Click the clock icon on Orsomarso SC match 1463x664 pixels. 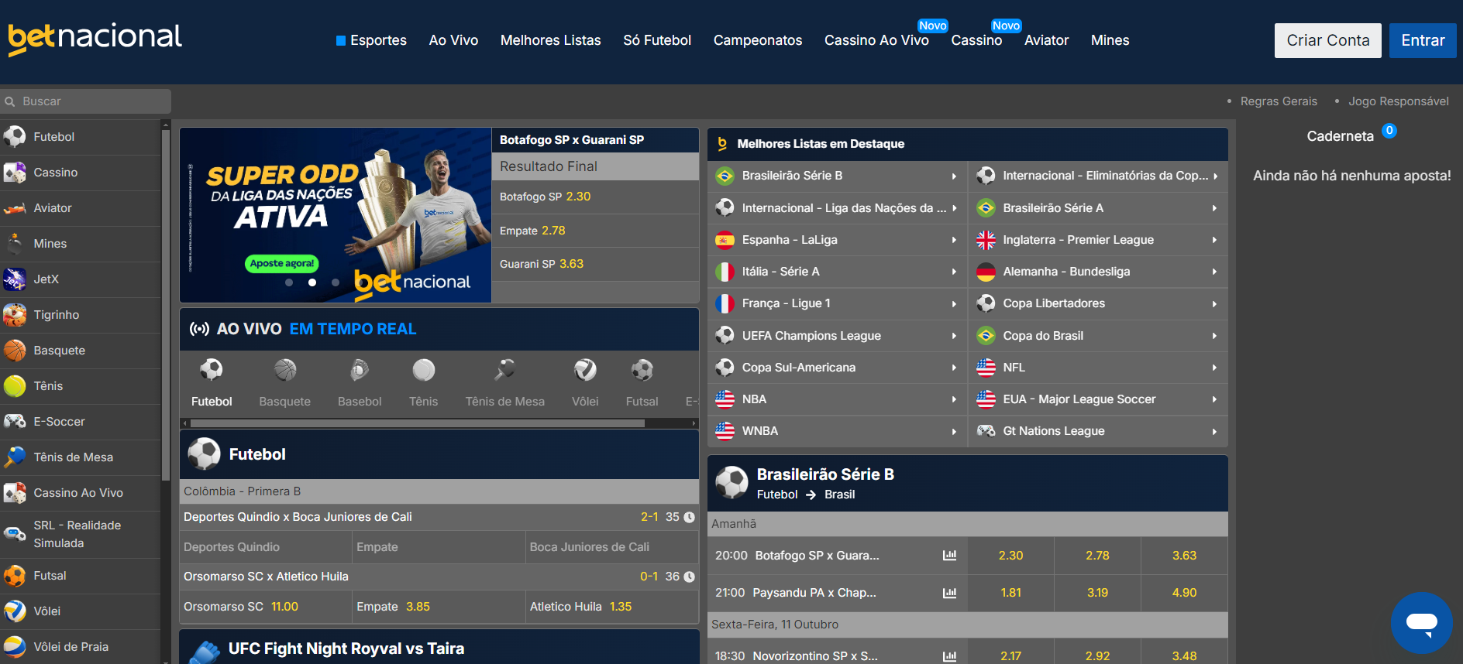(x=690, y=577)
